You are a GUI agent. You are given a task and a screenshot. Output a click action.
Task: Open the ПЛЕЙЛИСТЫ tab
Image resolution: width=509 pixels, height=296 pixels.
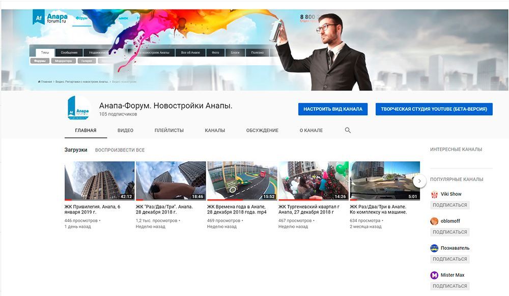click(x=169, y=130)
